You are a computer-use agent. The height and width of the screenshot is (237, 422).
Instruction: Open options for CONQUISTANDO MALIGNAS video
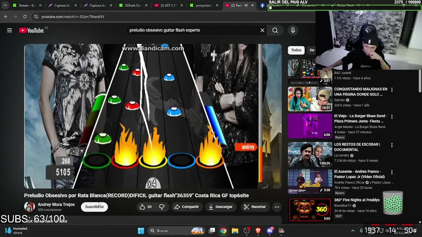click(x=392, y=90)
